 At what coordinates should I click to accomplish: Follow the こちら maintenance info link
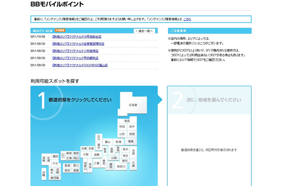[187, 19]
